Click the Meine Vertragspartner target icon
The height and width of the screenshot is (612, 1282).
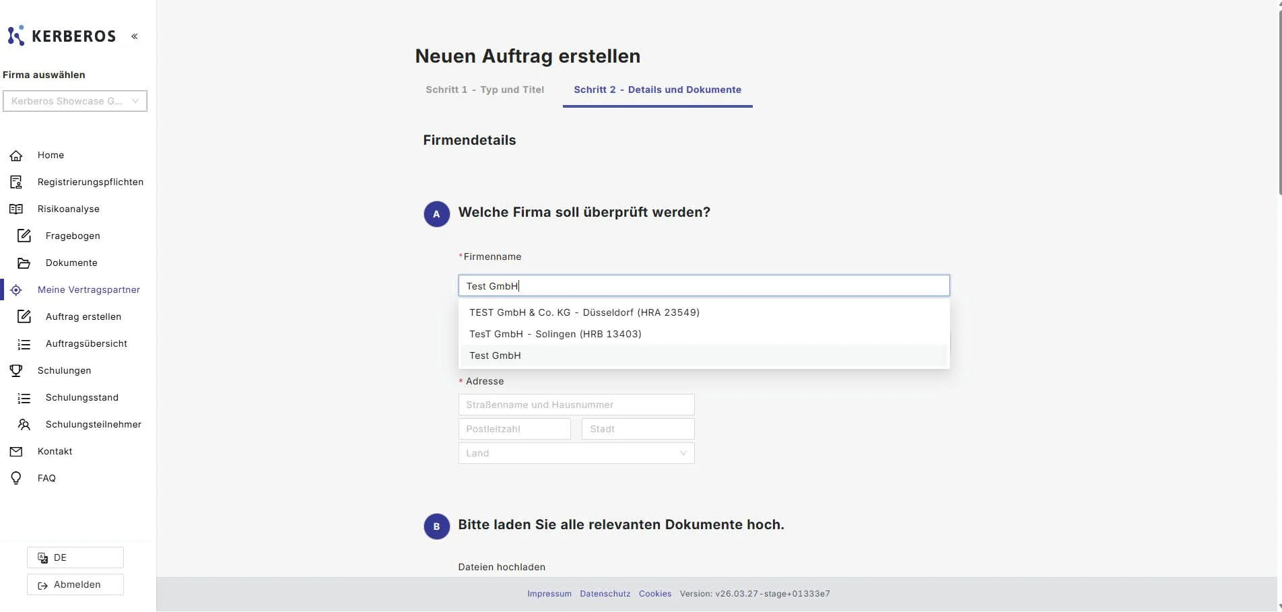click(16, 290)
